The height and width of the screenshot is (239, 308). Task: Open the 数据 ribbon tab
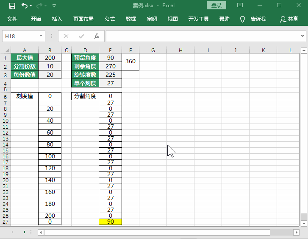point(131,19)
